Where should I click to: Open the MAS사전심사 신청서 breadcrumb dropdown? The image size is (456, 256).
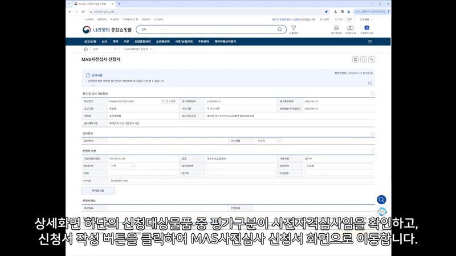137,49
